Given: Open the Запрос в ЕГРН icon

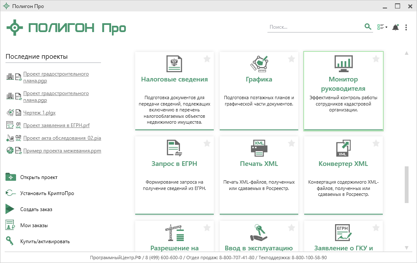Looking at the screenshot, I should coord(174,148).
